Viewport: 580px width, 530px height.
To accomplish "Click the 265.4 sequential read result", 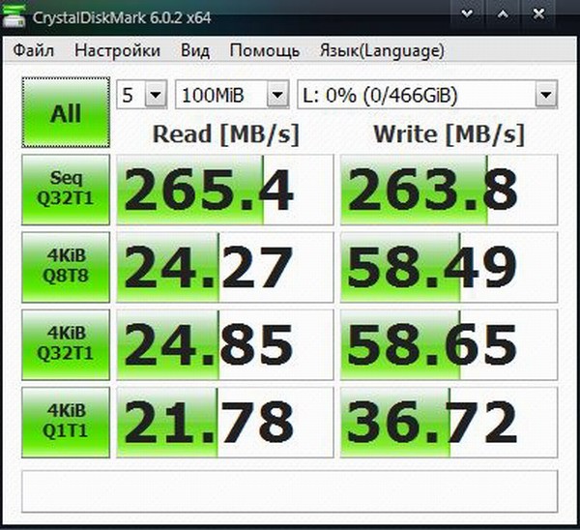I will (x=224, y=187).
